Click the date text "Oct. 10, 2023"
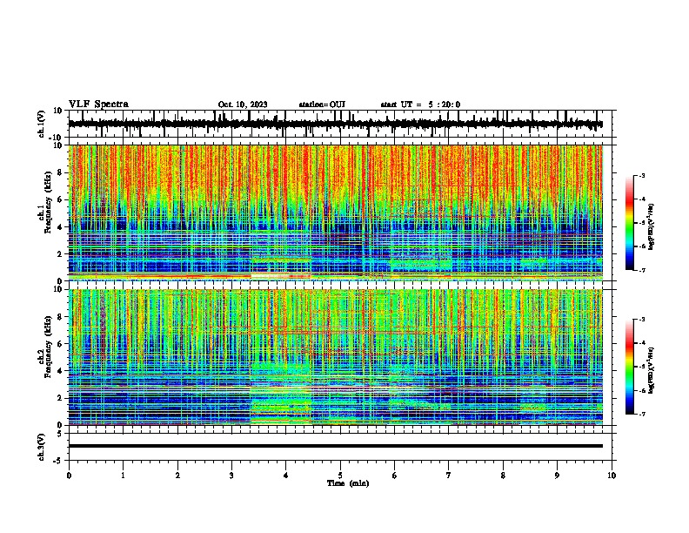 point(243,105)
